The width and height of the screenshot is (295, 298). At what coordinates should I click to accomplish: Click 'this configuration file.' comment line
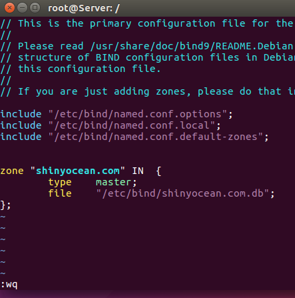(89, 69)
